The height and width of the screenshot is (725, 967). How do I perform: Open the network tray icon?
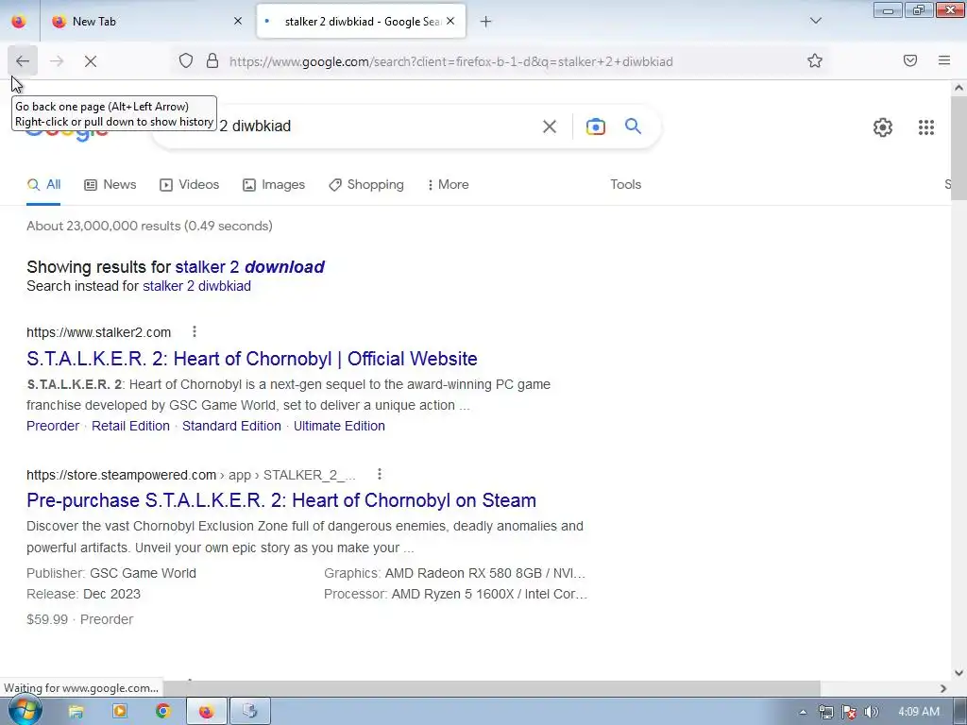(x=825, y=712)
